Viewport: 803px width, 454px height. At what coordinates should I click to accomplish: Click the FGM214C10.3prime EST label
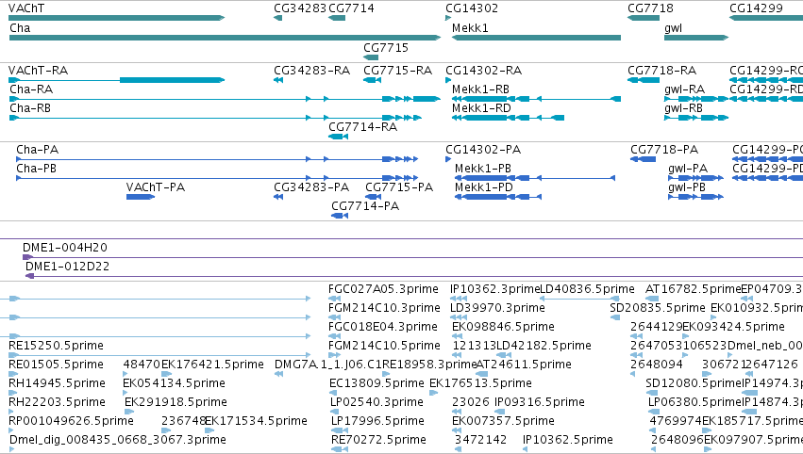(384, 309)
